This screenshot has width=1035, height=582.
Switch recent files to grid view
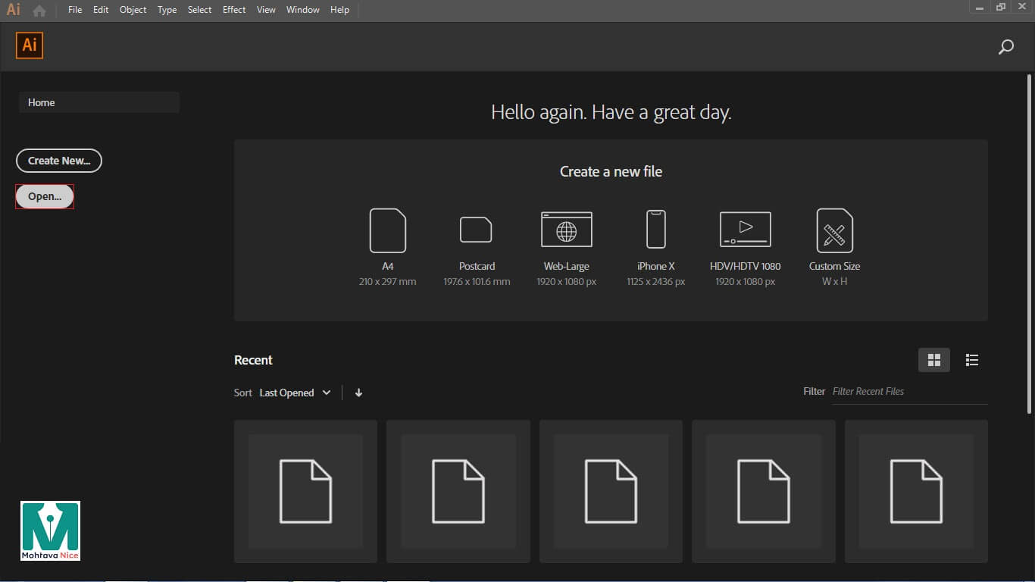click(933, 360)
